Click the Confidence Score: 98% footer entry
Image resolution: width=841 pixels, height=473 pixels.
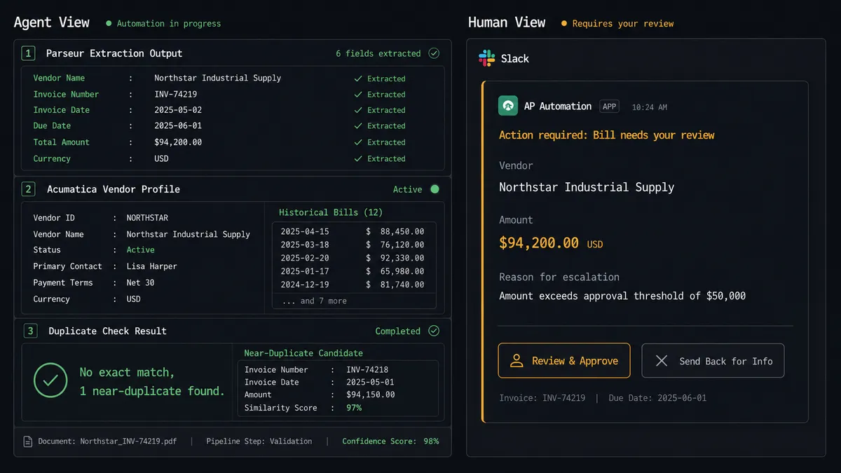pyautogui.click(x=390, y=441)
